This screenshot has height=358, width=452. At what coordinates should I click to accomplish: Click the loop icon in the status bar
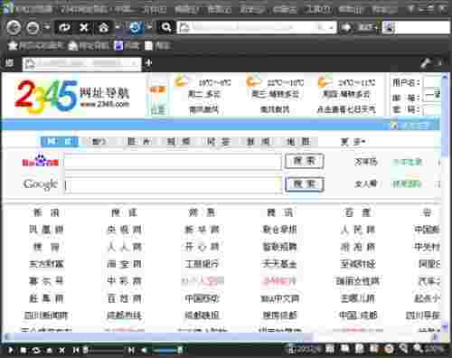(36, 350)
